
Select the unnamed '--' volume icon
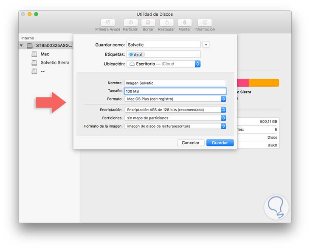pos(34,71)
